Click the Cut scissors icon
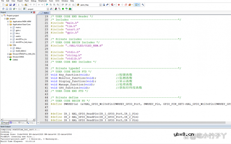 19,5
